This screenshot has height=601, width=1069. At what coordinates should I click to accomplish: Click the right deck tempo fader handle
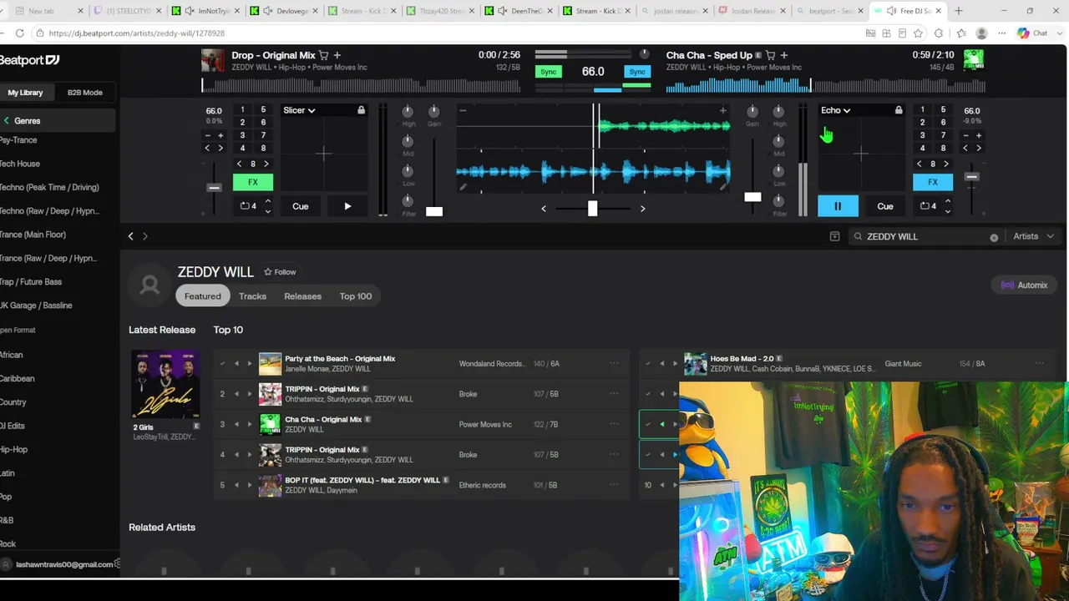pyautogui.click(x=971, y=177)
